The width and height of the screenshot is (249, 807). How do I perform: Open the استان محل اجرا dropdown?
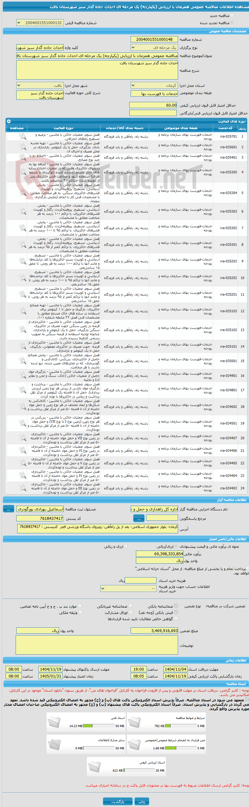[154, 85]
